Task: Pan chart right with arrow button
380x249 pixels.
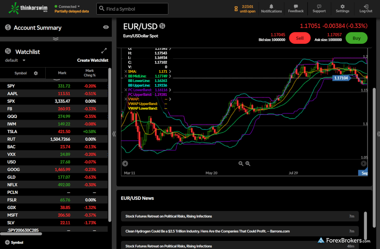Action: [x=363, y=163]
